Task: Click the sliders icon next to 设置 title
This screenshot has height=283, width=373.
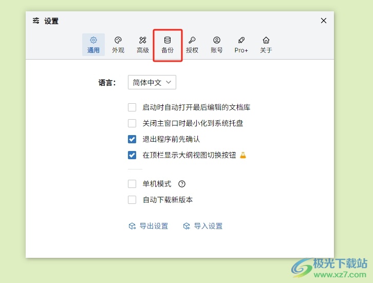Action: (x=36, y=21)
